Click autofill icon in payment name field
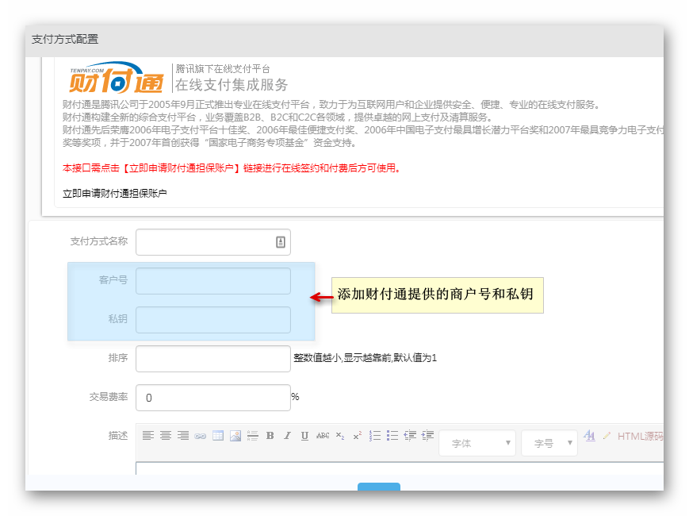Viewport: 689px width, 516px height. 281,241
